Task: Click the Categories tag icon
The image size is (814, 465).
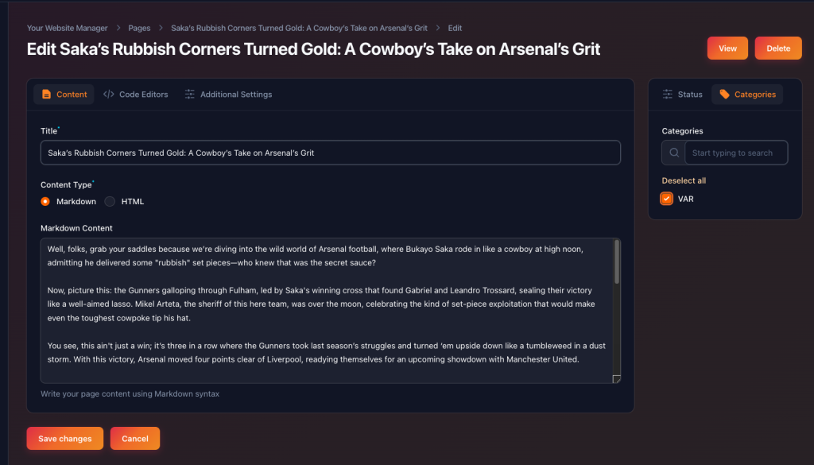Action: (x=724, y=95)
